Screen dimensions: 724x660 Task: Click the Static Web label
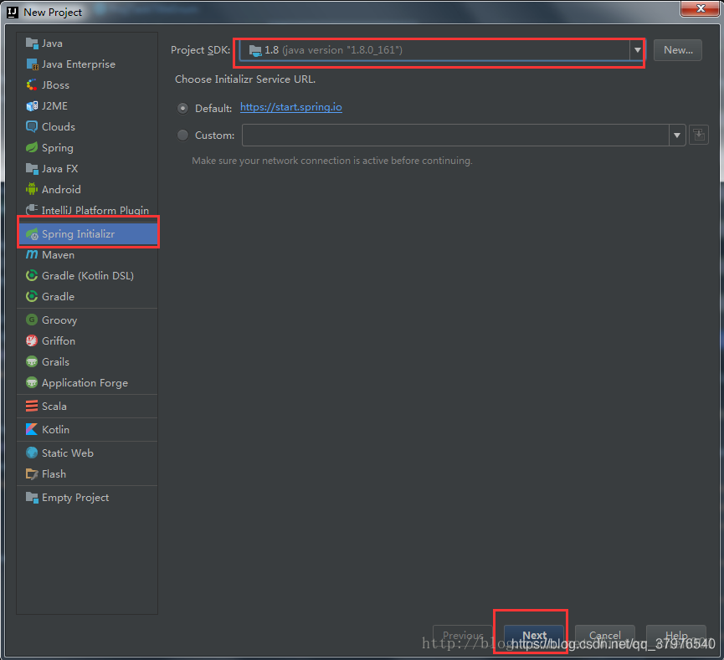click(x=68, y=453)
